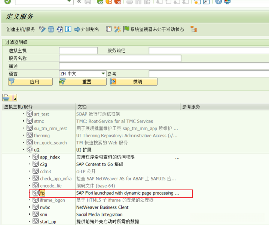Click the cube icon beside c2g
The width and height of the screenshot is (269, 225).
[x=36, y=164]
